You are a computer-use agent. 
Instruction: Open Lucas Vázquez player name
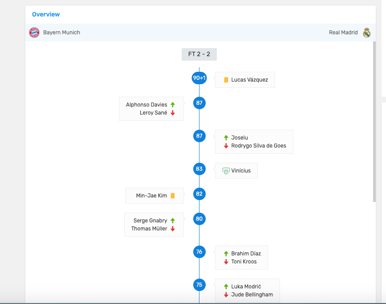(x=249, y=80)
